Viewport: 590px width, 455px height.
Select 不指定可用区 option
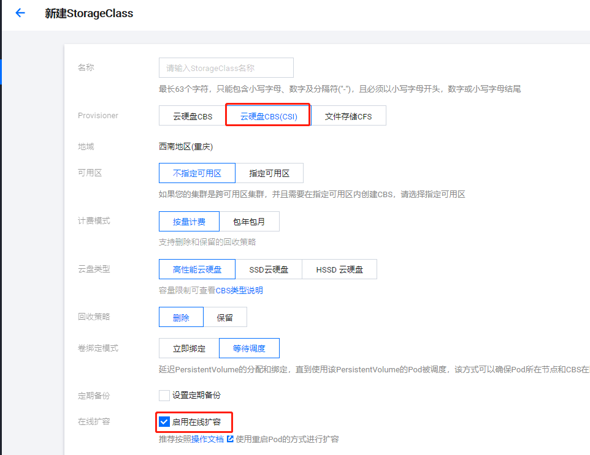196,173
